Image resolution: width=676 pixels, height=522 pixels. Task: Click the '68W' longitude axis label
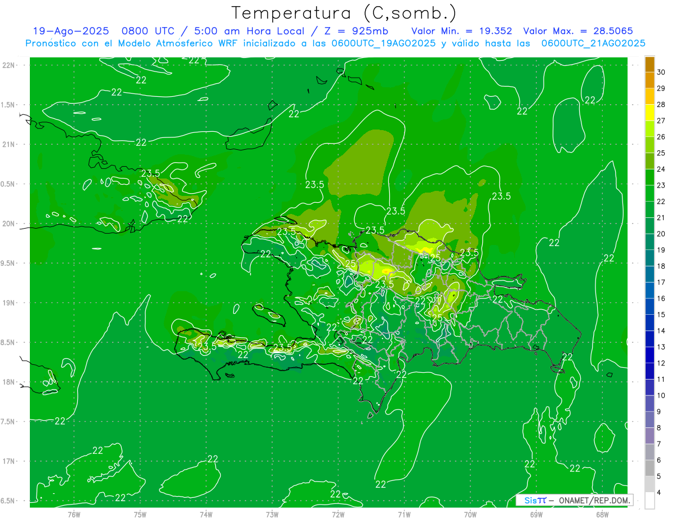[602, 515]
